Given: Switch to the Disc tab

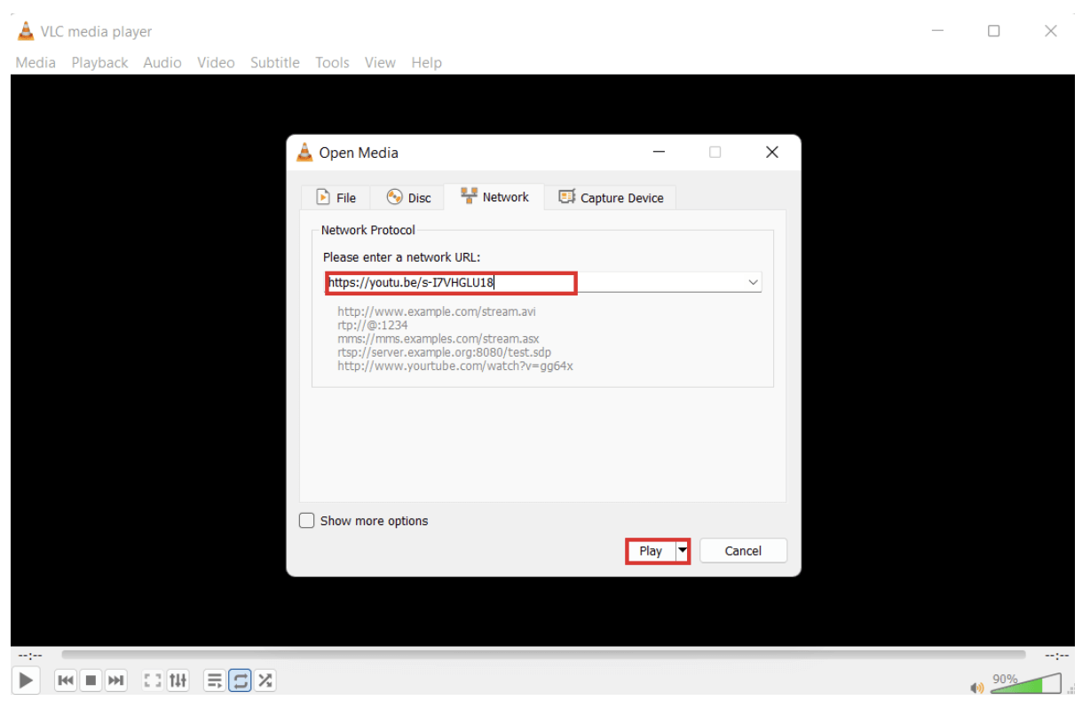Looking at the screenshot, I should (x=409, y=198).
